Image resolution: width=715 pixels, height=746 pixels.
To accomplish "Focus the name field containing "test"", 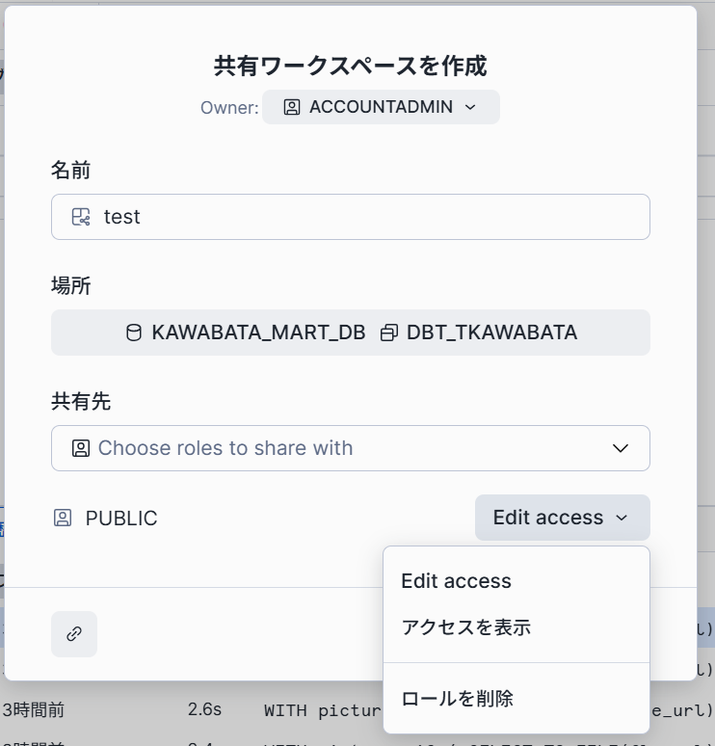I will click(x=366, y=217).
